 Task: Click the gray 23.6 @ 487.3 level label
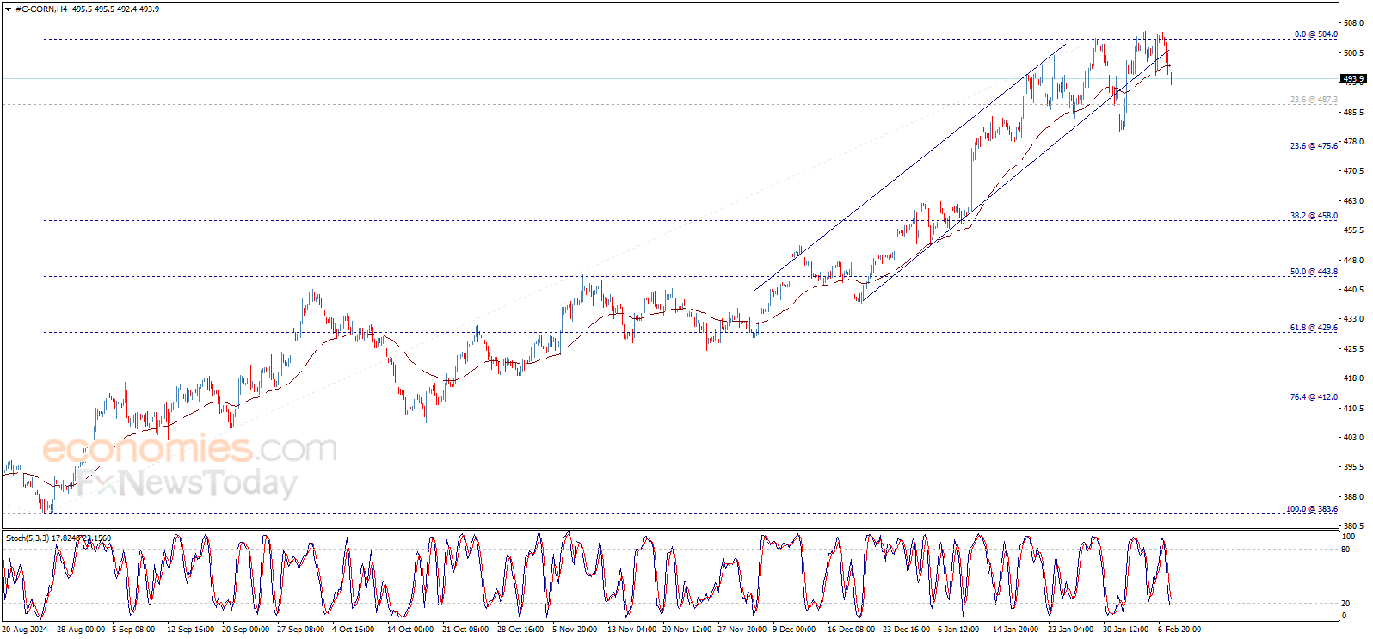1313,100
